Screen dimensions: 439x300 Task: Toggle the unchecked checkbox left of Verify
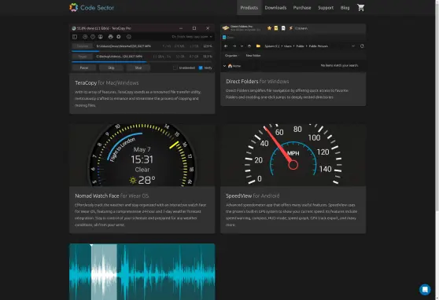pyautogui.click(x=175, y=68)
